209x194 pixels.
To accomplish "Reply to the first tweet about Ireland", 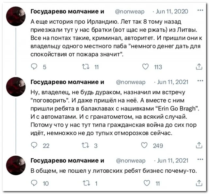I will pyautogui.click(x=34, y=67).
